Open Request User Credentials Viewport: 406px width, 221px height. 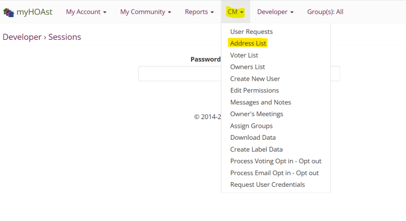[x=267, y=185]
